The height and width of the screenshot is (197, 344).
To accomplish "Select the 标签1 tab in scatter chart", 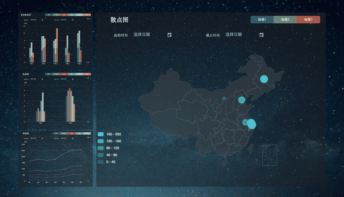I will (x=262, y=19).
